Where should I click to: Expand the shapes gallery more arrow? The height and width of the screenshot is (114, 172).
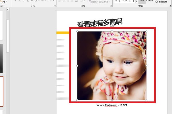coord(136,1)
